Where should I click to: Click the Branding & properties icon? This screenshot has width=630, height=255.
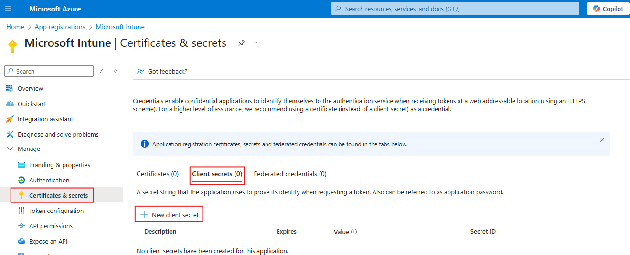21,165
